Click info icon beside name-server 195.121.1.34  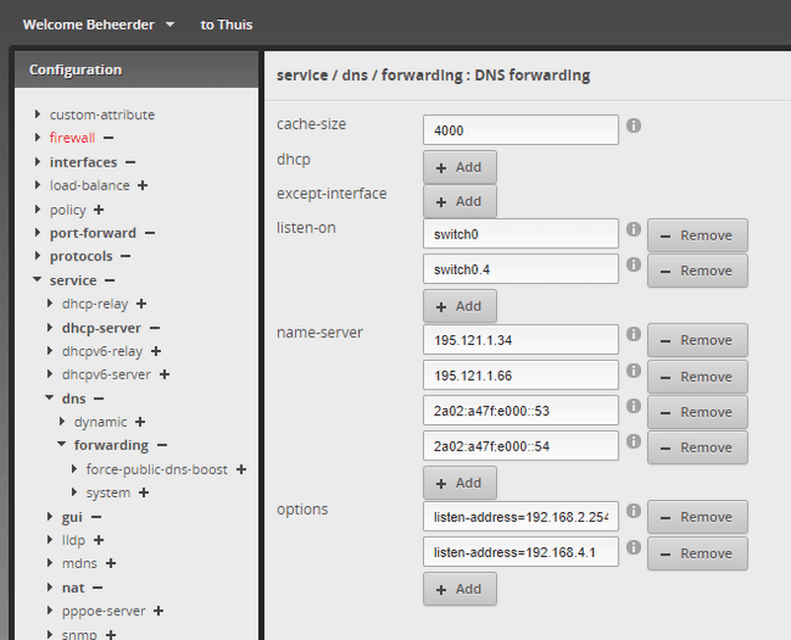click(x=634, y=335)
